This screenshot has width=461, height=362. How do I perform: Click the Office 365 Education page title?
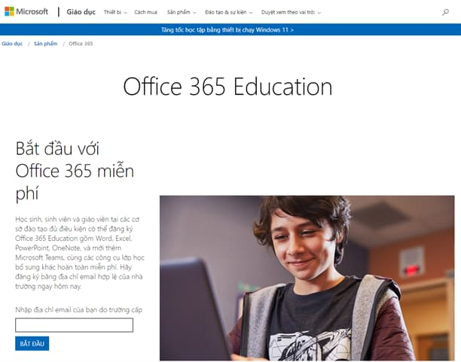[227, 87]
